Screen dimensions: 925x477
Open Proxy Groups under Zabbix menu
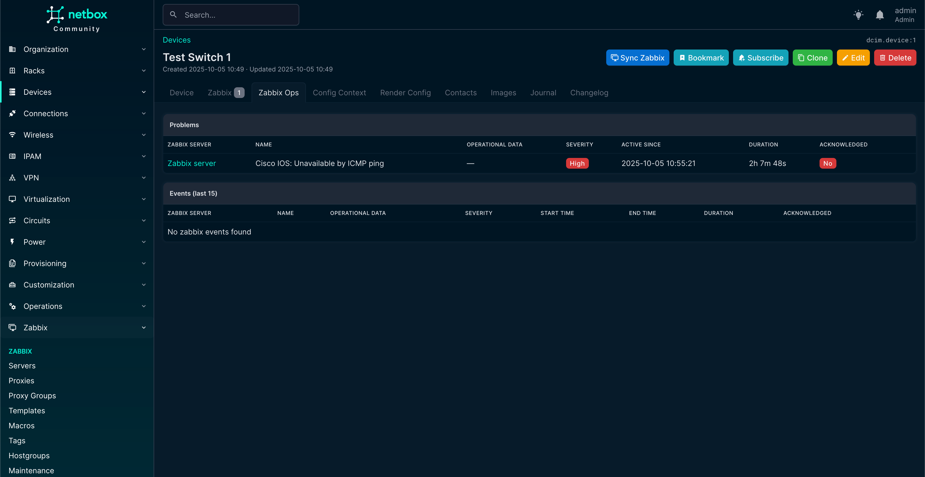(32, 396)
